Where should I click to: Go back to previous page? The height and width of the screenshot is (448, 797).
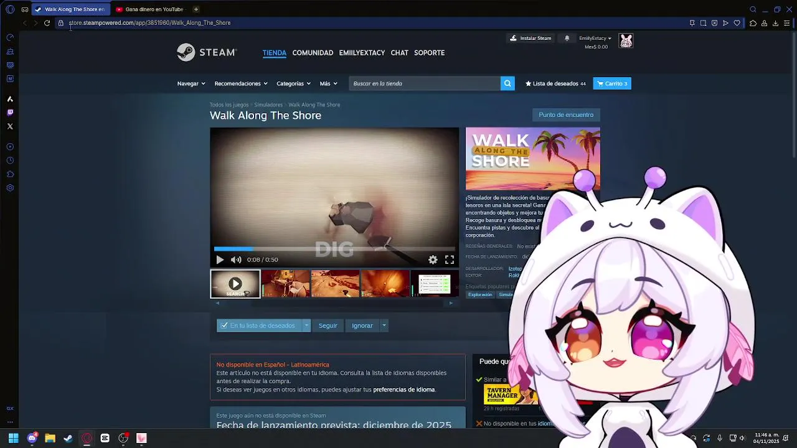click(24, 23)
